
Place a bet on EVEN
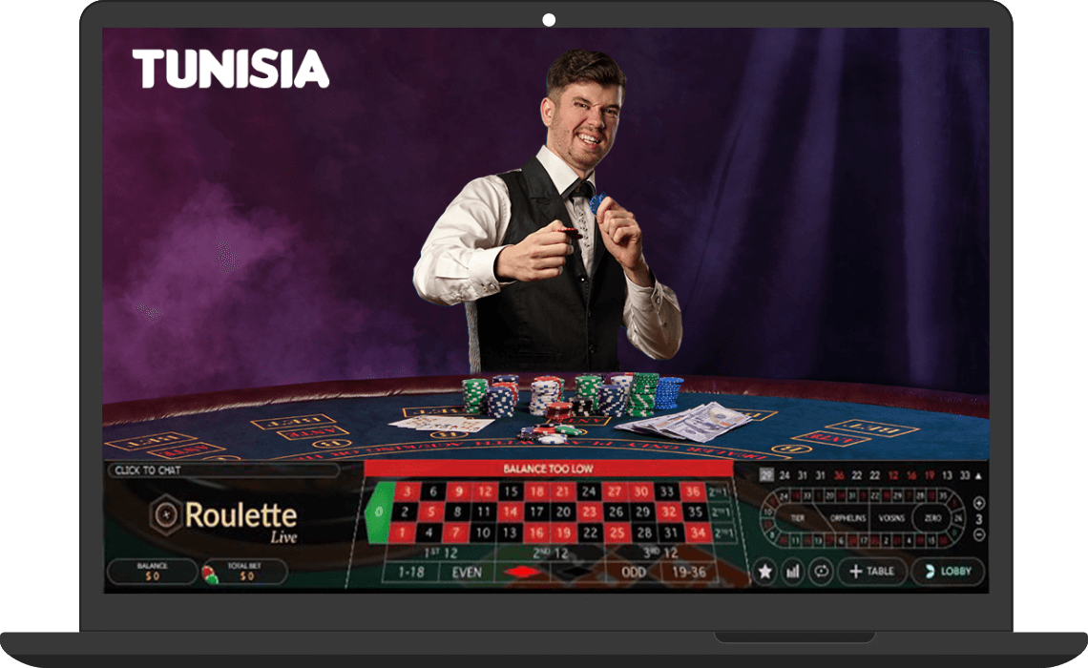coord(467,573)
